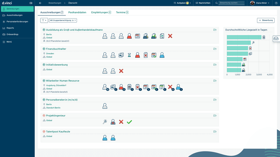280x157 pixels.
Task: Click the longest bar in the Liegezeit chart
Action: click(x=244, y=37)
